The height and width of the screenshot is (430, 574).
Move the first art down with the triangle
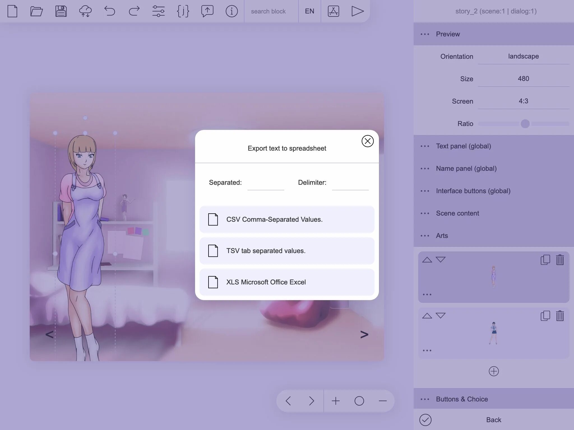pyautogui.click(x=441, y=260)
